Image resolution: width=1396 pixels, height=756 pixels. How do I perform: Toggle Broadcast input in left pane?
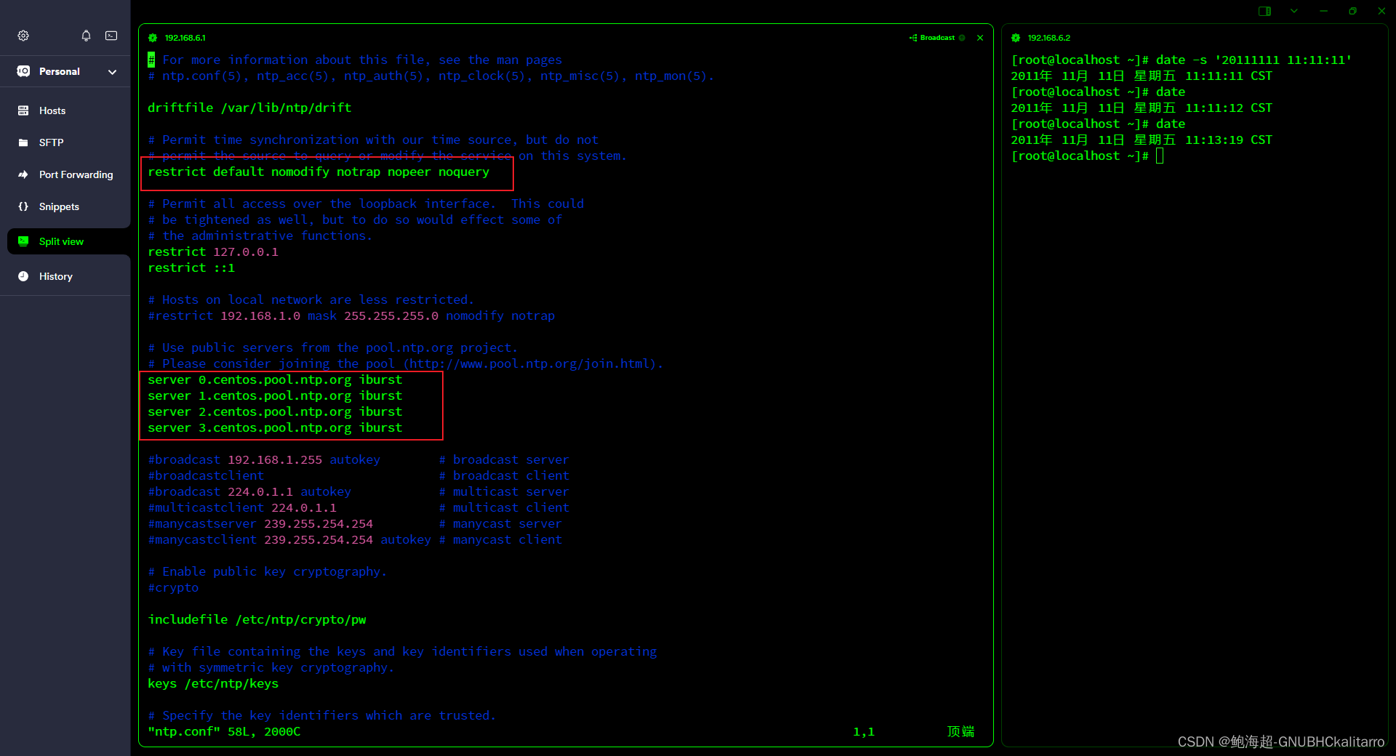[932, 38]
